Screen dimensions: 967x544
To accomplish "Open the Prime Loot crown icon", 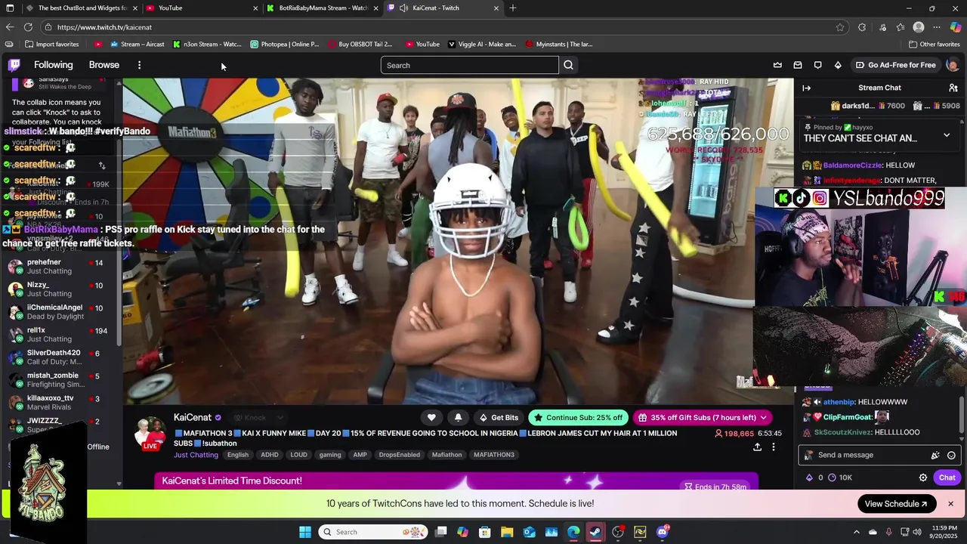I will coord(777,65).
